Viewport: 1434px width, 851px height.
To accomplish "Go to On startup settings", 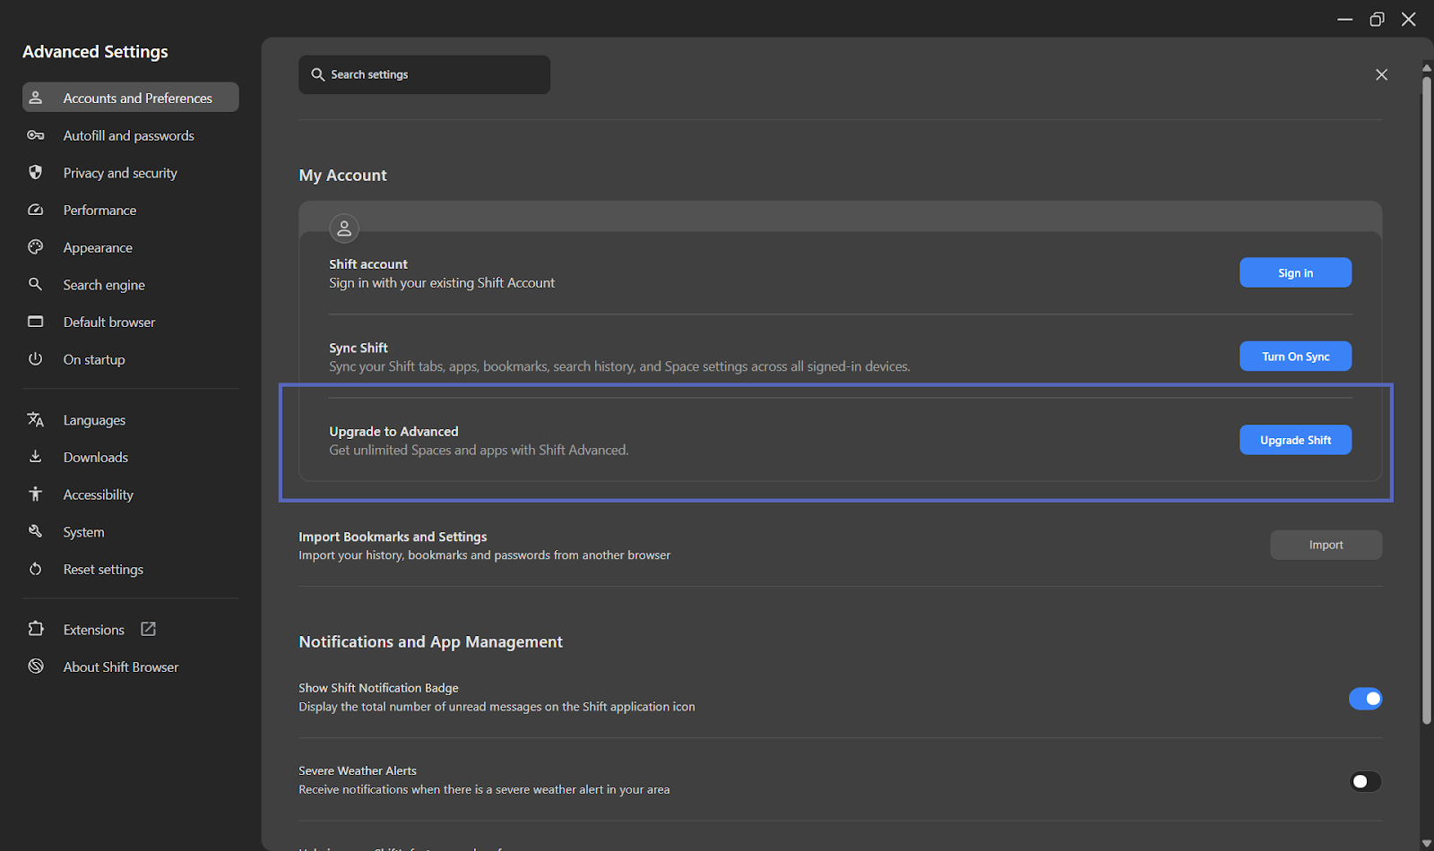I will (x=131, y=359).
